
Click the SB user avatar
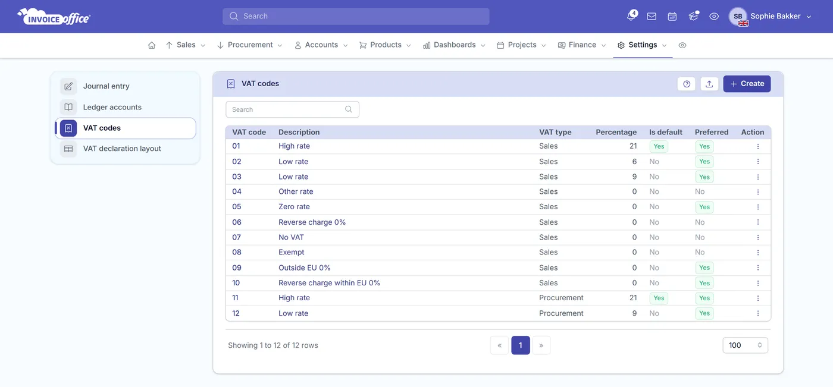pyautogui.click(x=738, y=17)
